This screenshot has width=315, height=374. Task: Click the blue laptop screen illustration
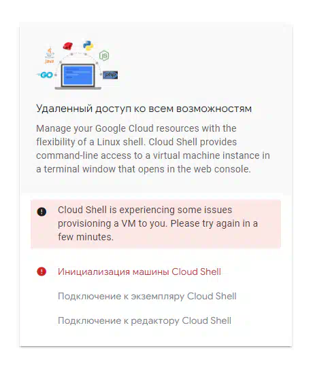(x=78, y=75)
